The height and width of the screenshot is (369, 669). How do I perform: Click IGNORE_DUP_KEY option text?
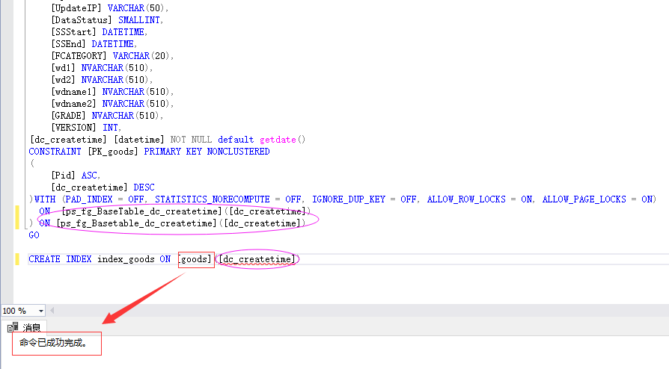tap(349, 199)
